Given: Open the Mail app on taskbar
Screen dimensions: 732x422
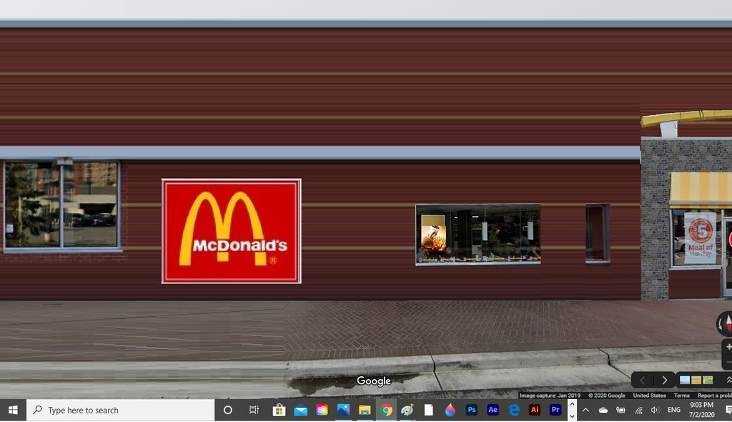Looking at the screenshot, I should (x=301, y=410).
